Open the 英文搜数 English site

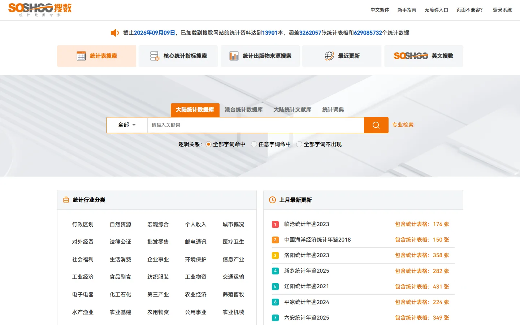click(x=424, y=56)
